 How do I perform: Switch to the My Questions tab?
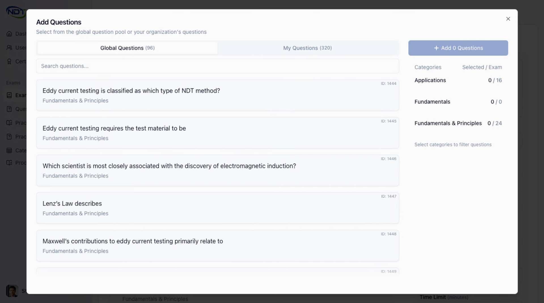[x=308, y=48]
